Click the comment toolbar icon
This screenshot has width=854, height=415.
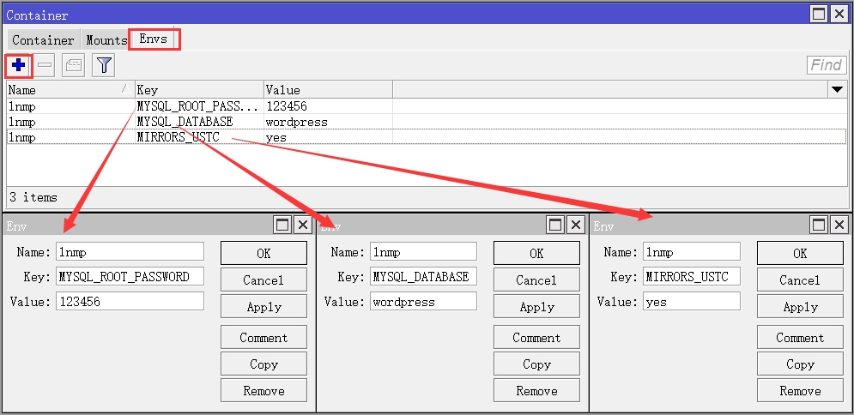coord(73,65)
